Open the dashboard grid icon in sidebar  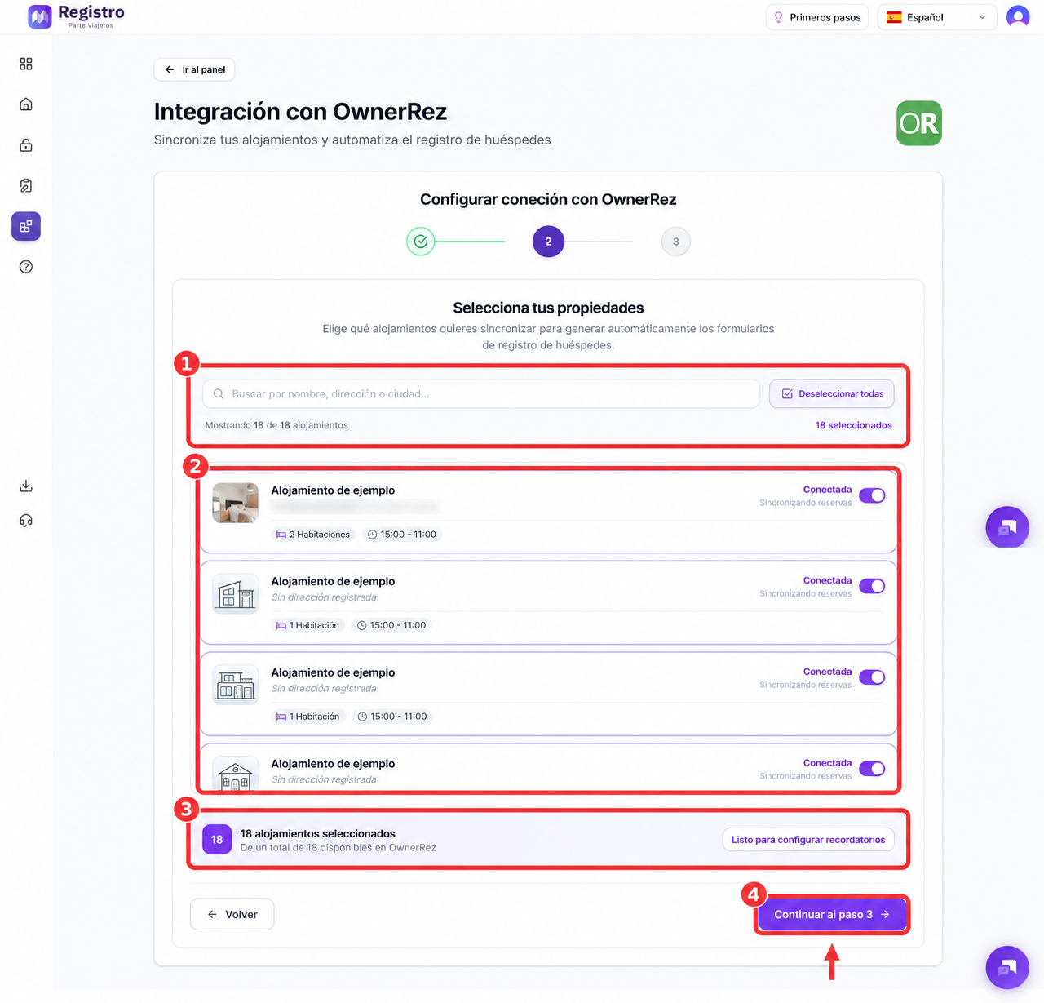click(26, 64)
